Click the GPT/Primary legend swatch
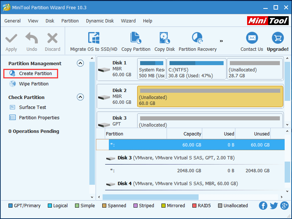The image size is (292, 219). click(10, 206)
